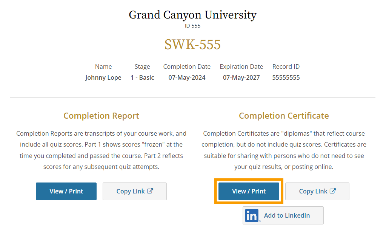This screenshot has height=232, width=386.
Task: Select the Completion Certificate heading
Action: 284,116
